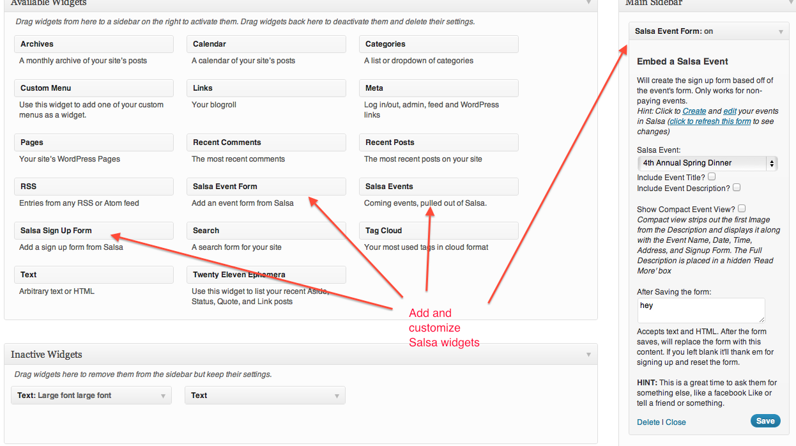Open the Create event link
Image resolution: width=796 pixels, height=446 pixels.
[x=694, y=111]
